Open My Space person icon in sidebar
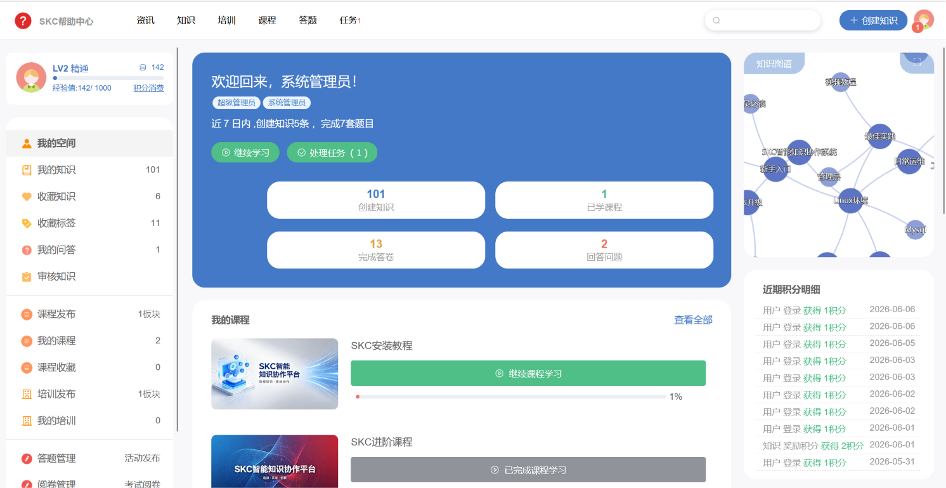 [x=27, y=143]
